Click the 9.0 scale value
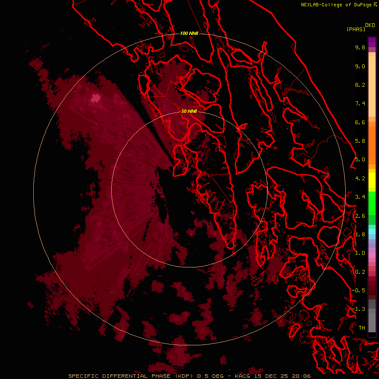 point(360,66)
